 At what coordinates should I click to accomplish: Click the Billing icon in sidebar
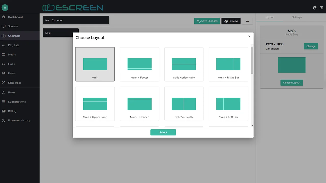pyautogui.click(x=4, y=111)
